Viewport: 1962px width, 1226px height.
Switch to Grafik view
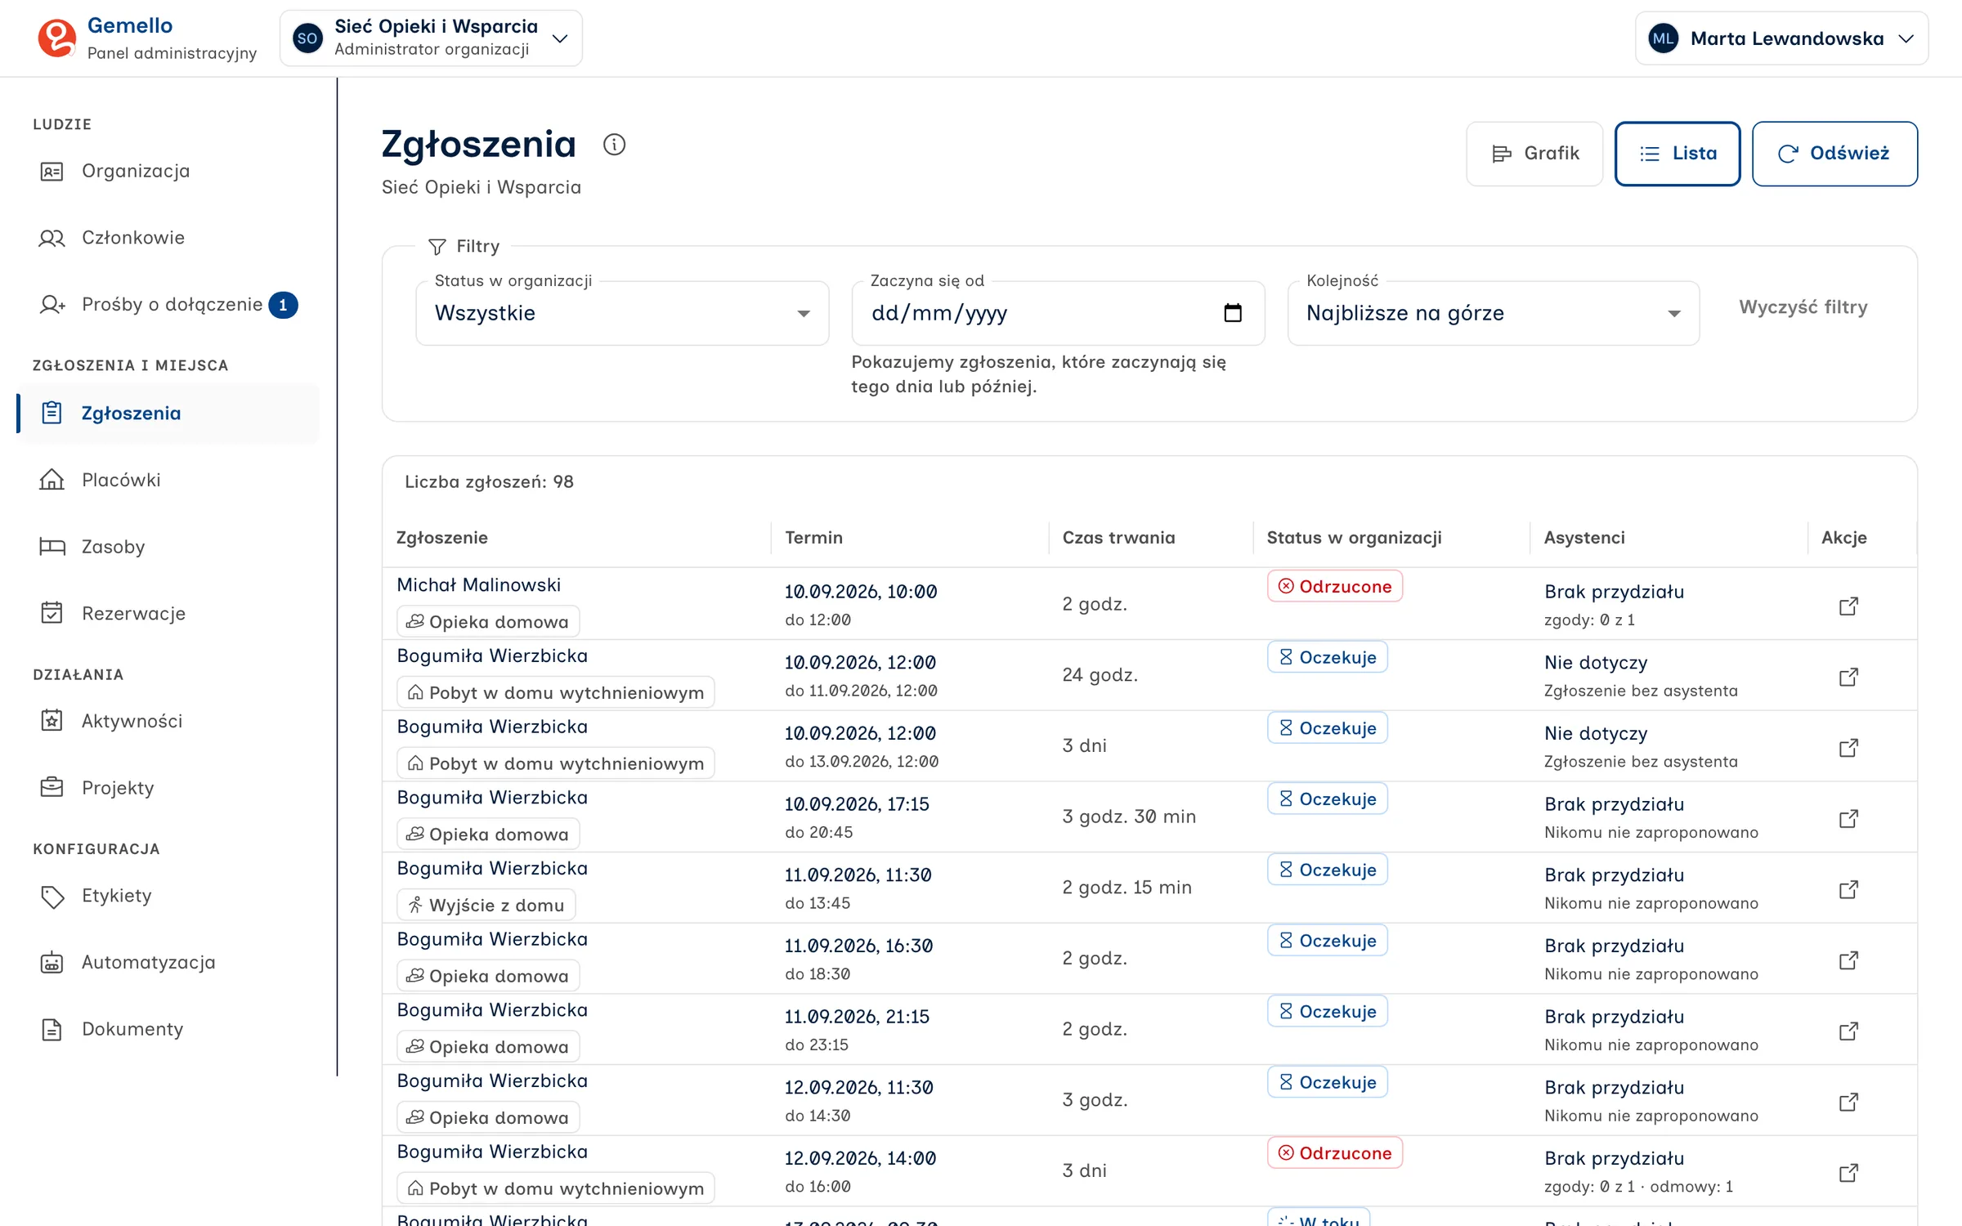coord(1534,154)
